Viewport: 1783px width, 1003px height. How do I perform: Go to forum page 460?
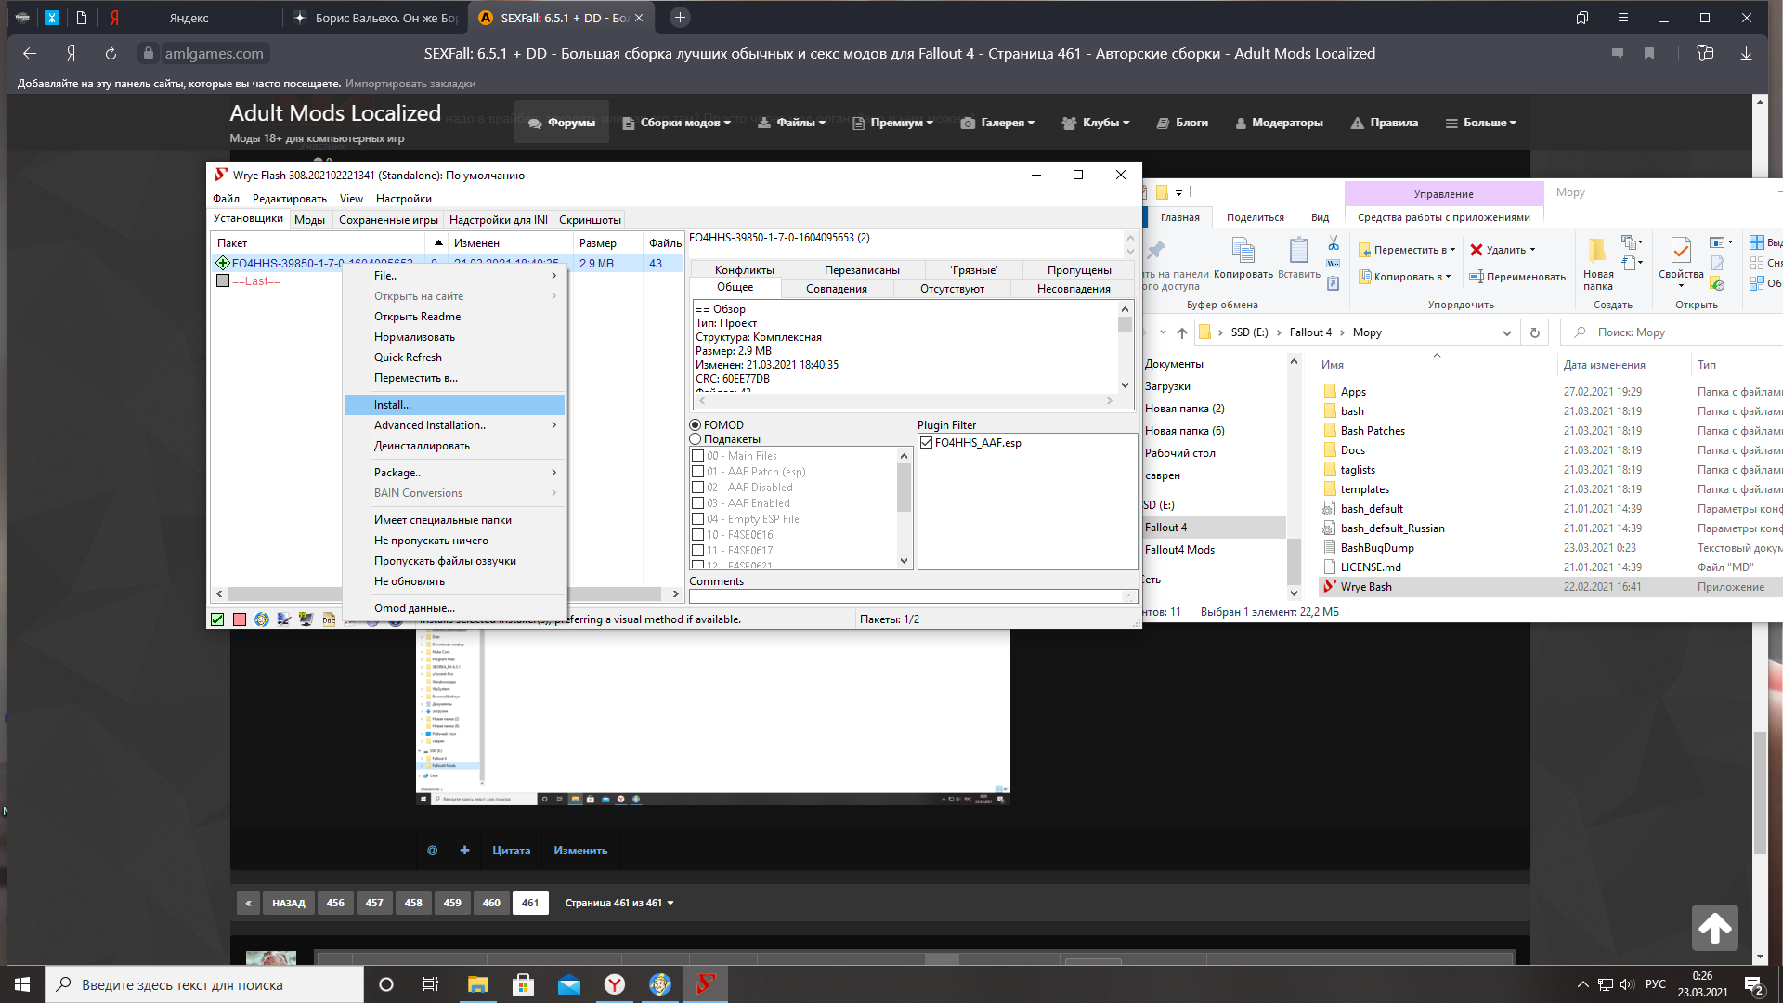pos(491,903)
